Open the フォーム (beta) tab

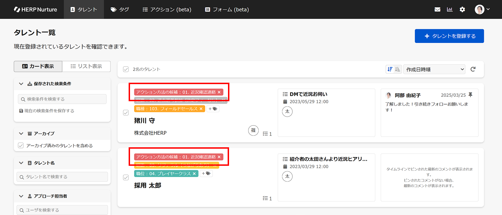coord(227,9)
